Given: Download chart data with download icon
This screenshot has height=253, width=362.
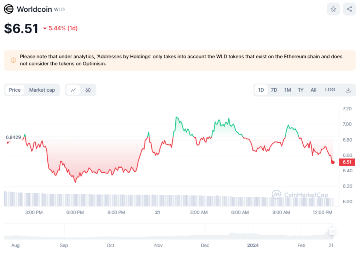Looking at the screenshot, I should 348,90.
